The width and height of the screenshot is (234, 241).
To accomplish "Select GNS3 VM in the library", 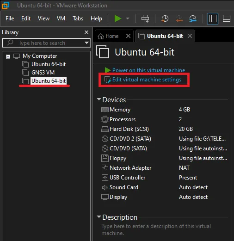I will [43, 73].
